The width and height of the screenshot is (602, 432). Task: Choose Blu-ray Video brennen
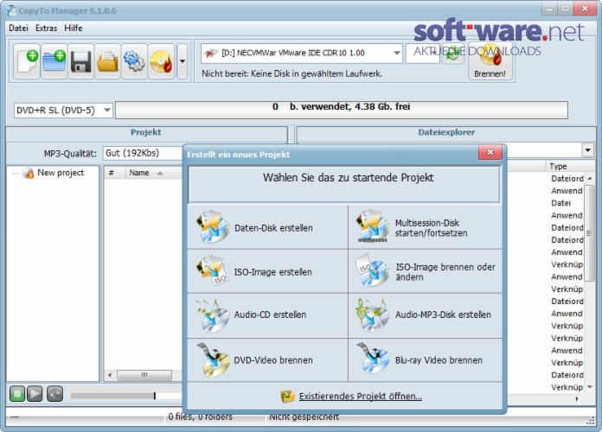[x=426, y=360]
